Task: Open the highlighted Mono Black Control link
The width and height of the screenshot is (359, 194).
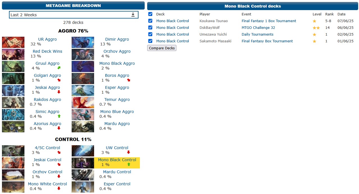Action: point(117,160)
